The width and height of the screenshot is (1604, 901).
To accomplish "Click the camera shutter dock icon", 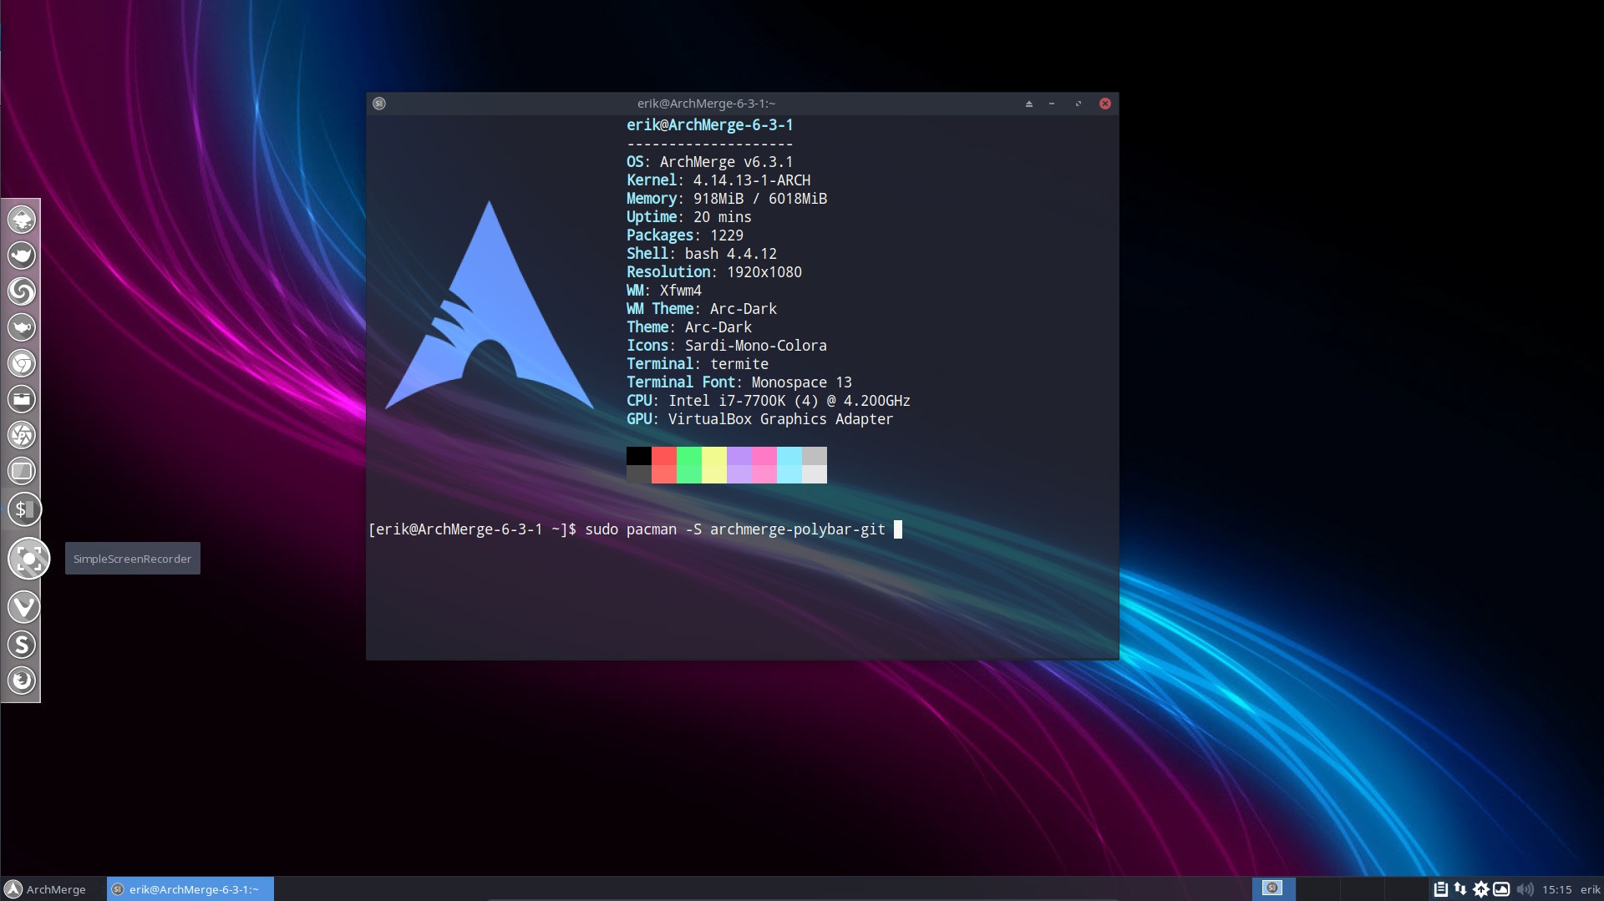I will pos(22,435).
